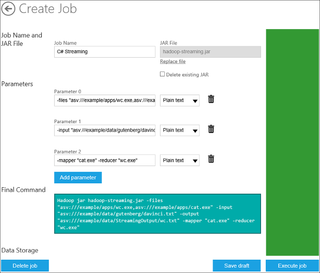Click the hadoop-streaming.jar JAR File field
The image size is (320, 273).
[x=210, y=52]
